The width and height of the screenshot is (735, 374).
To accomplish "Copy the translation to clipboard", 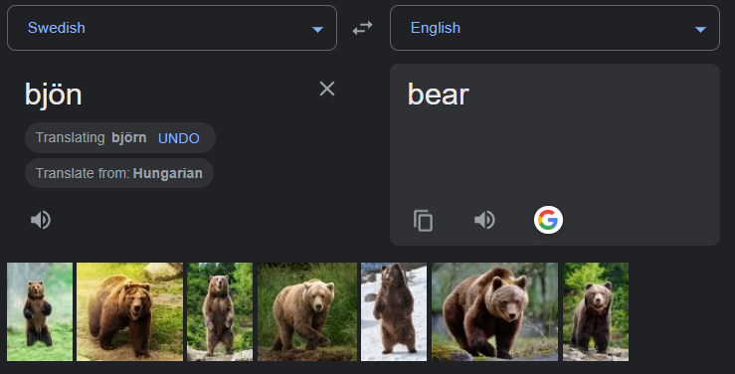I will tap(423, 220).
